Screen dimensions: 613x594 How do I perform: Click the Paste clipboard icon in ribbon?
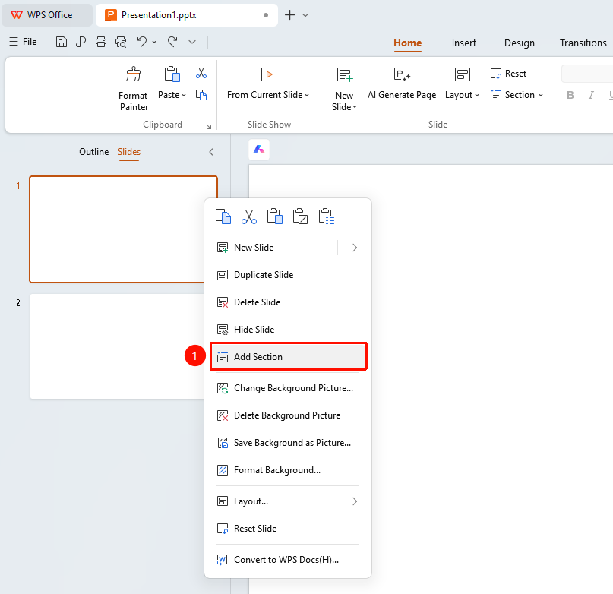pyautogui.click(x=172, y=74)
